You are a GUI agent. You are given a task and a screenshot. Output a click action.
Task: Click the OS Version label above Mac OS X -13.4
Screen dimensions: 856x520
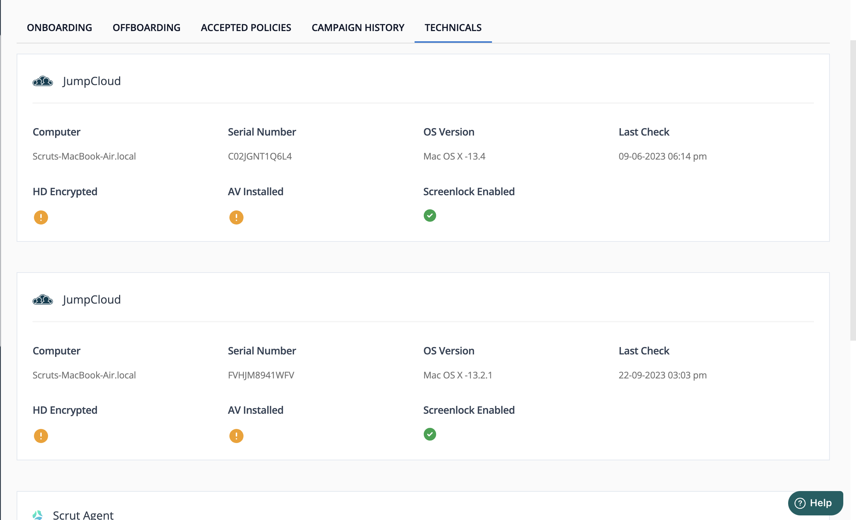pyautogui.click(x=449, y=132)
